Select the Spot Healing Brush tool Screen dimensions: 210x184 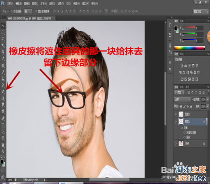3,66
